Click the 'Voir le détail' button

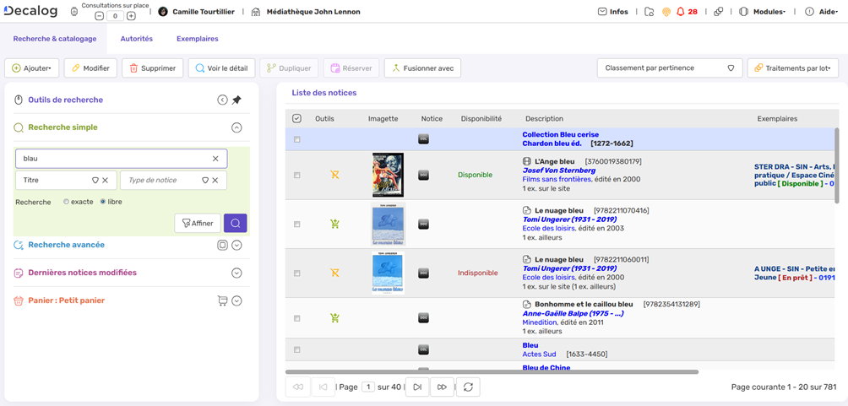(x=221, y=68)
